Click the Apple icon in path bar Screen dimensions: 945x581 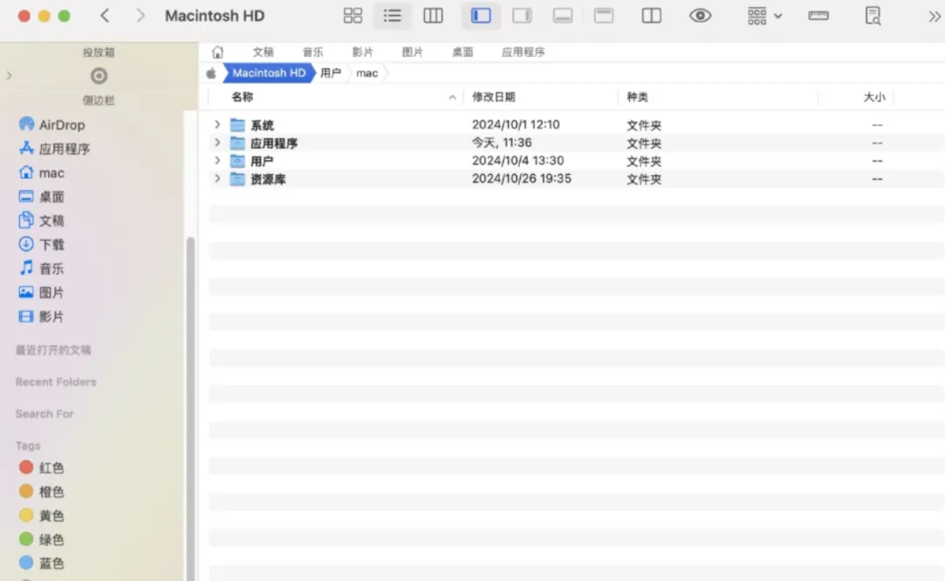(211, 73)
